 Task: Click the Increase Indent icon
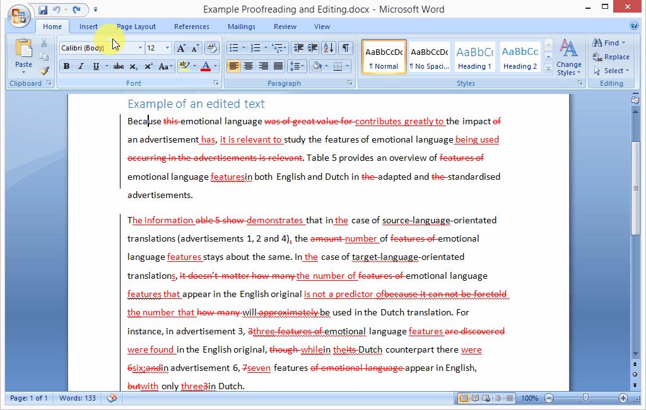[312, 48]
